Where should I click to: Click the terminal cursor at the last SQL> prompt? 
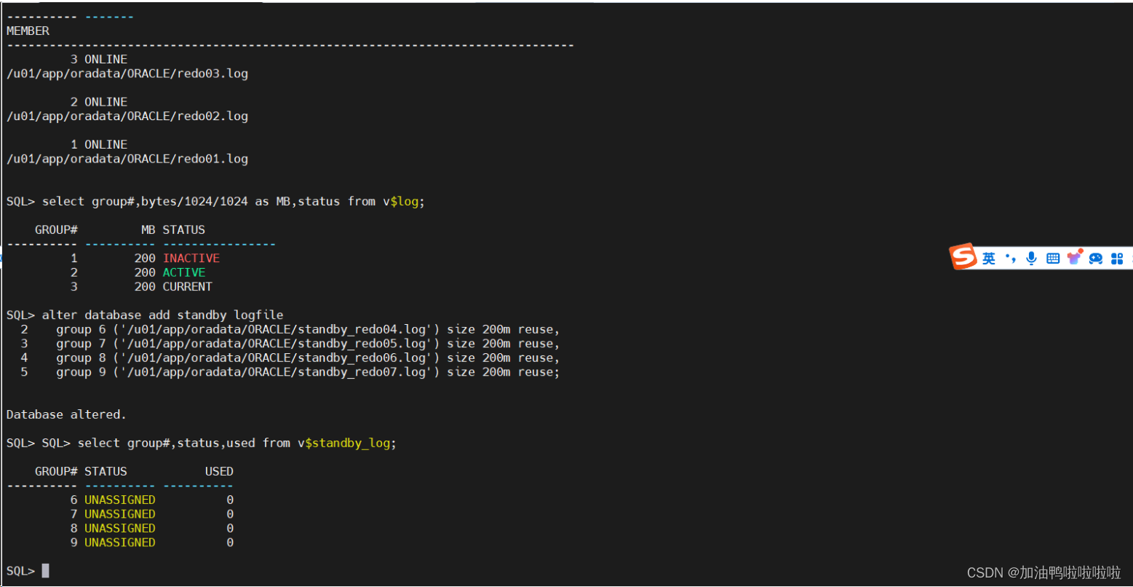tap(45, 571)
